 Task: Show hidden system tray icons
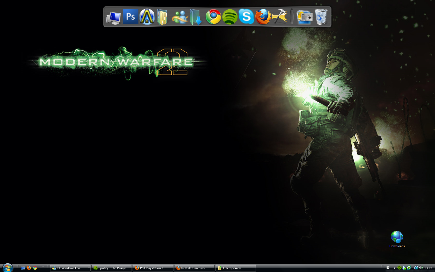coord(394,268)
